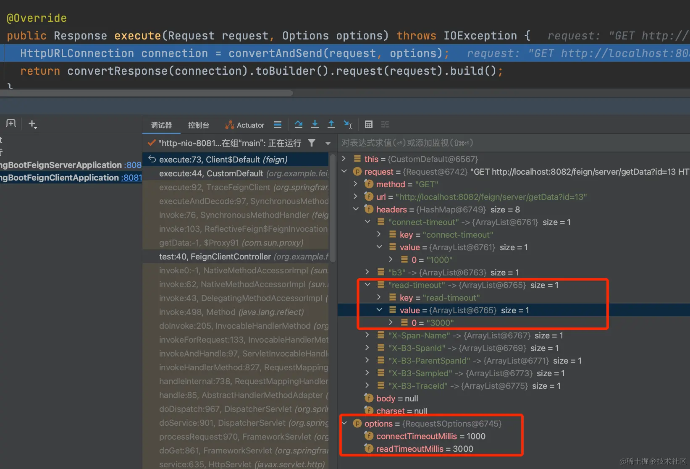690x469 pixels.
Task: Expand the 0 = "3000" value element
Action: coord(391,322)
